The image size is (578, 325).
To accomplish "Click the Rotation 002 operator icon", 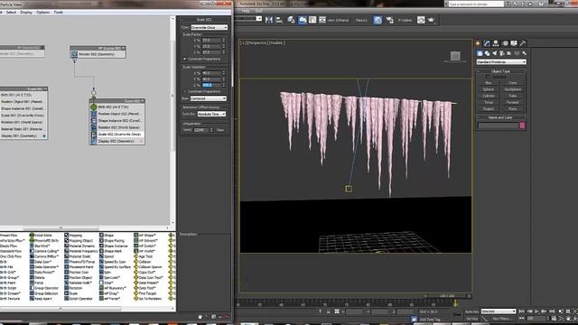I will (x=94, y=127).
